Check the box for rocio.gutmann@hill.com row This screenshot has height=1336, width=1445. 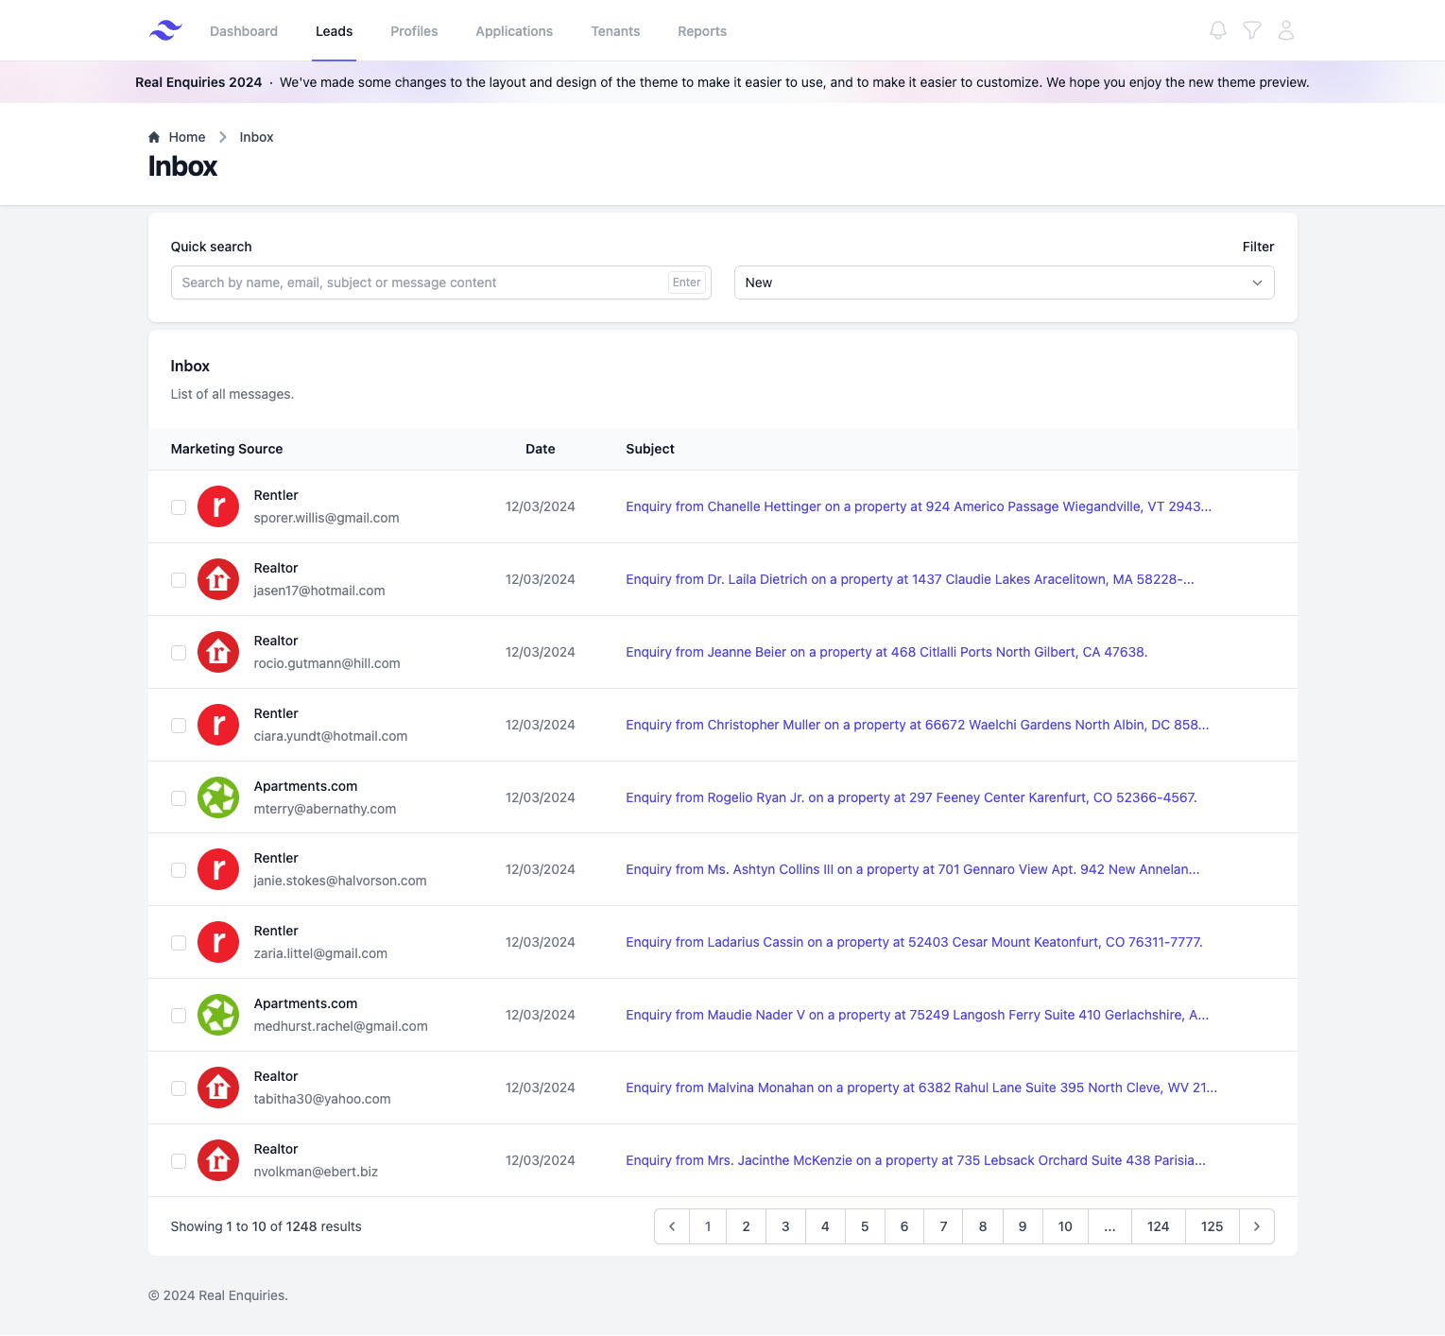click(178, 653)
